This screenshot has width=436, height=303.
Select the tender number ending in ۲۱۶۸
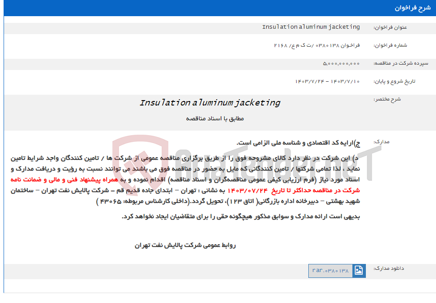pos(317,45)
